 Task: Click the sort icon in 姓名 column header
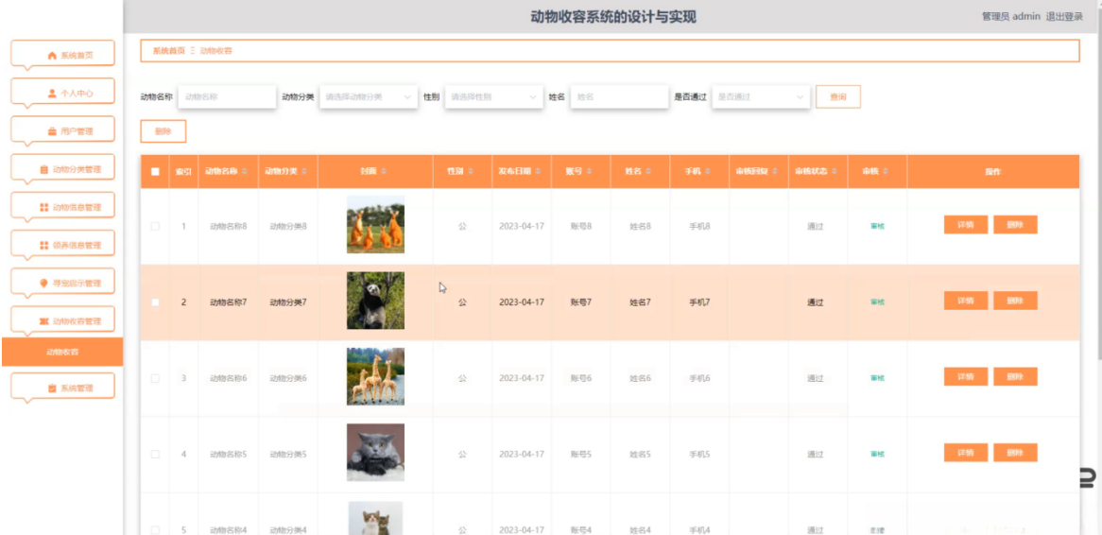648,171
